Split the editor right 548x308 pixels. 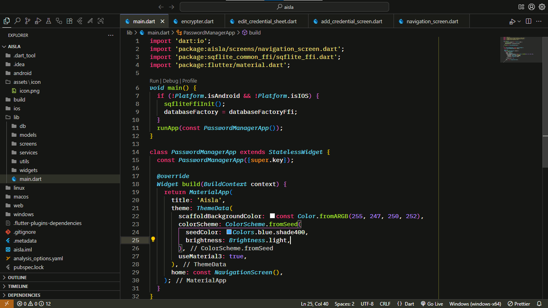(x=528, y=21)
